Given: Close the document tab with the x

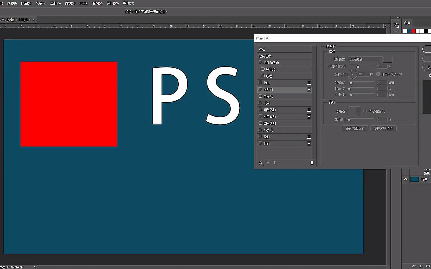Looking at the screenshot, I should [x=34, y=20].
